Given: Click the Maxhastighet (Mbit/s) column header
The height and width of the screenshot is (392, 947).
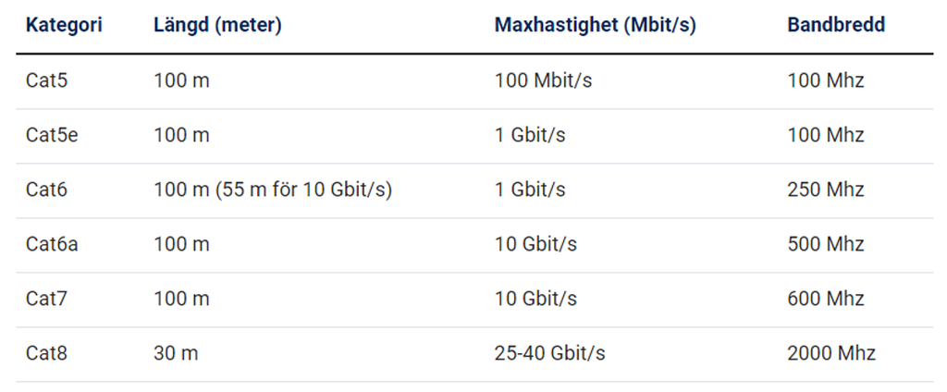Looking at the screenshot, I should pos(595,25).
